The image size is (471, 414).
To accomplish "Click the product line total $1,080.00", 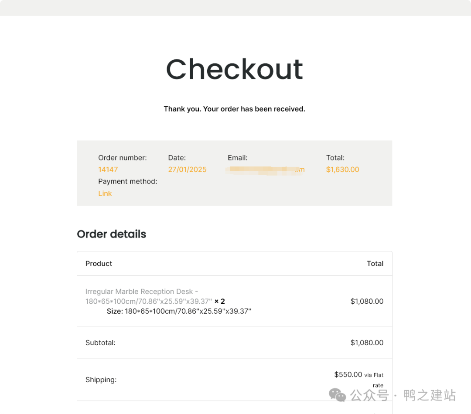I will 367,301.
